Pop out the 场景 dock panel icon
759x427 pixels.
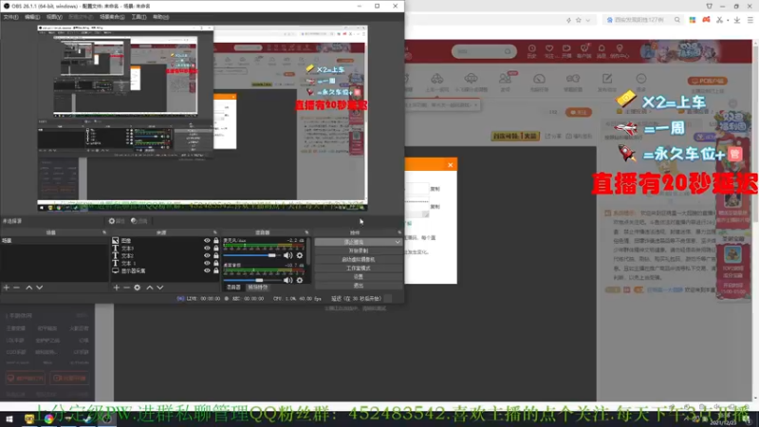click(104, 232)
